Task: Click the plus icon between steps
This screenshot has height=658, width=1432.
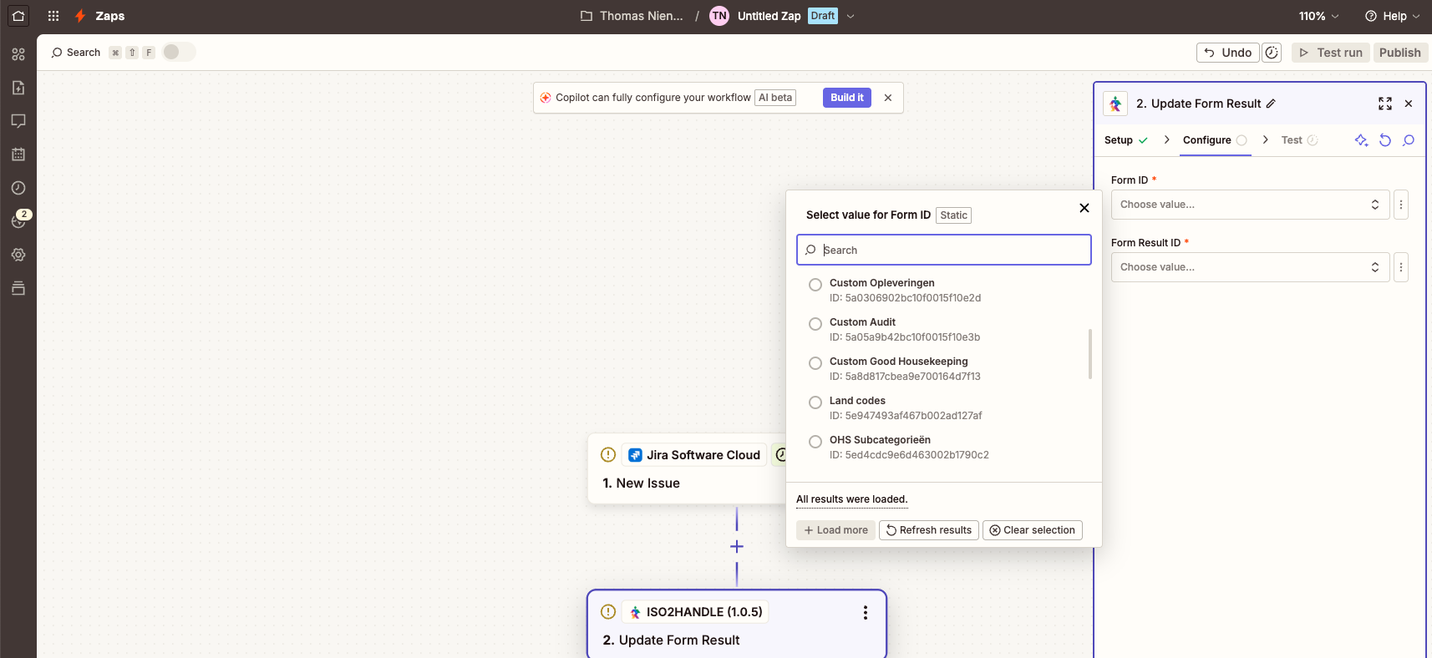Action: click(x=736, y=547)
